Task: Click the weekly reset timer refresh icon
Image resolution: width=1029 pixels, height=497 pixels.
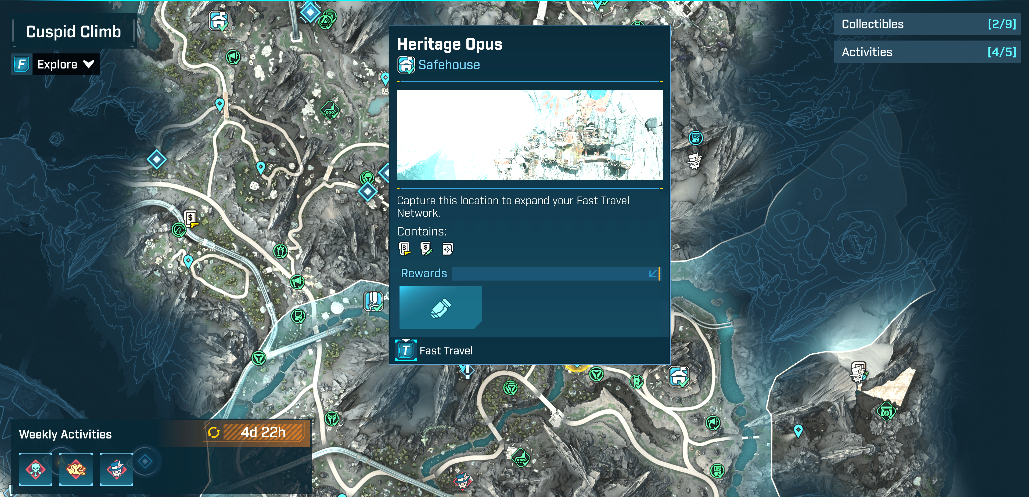Action: [x=214, y=432]
